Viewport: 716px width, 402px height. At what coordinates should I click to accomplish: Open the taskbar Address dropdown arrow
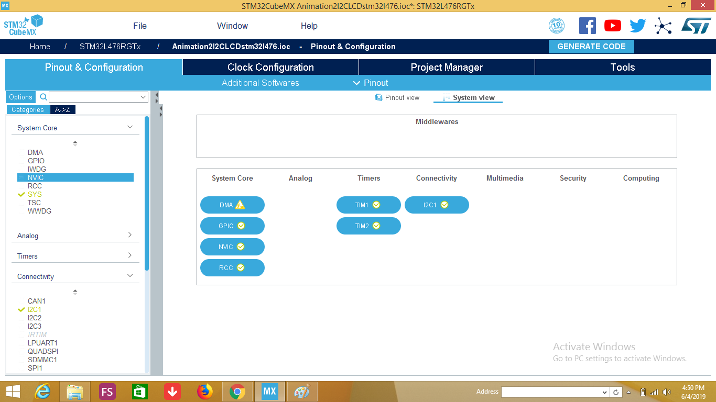click(605, 392)
